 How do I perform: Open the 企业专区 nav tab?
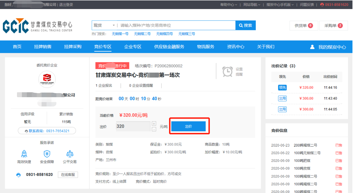[x=133, y=47]
